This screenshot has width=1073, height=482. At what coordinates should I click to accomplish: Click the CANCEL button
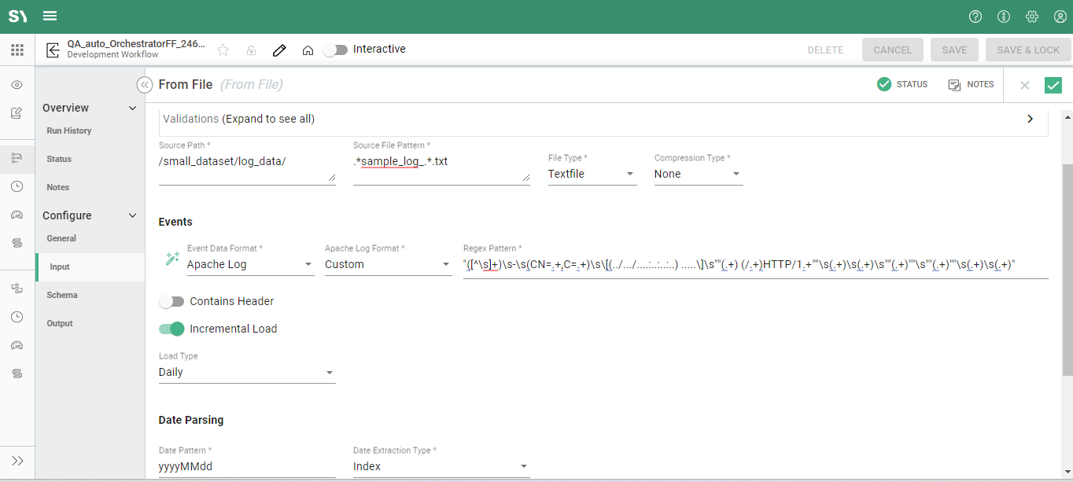892,50
